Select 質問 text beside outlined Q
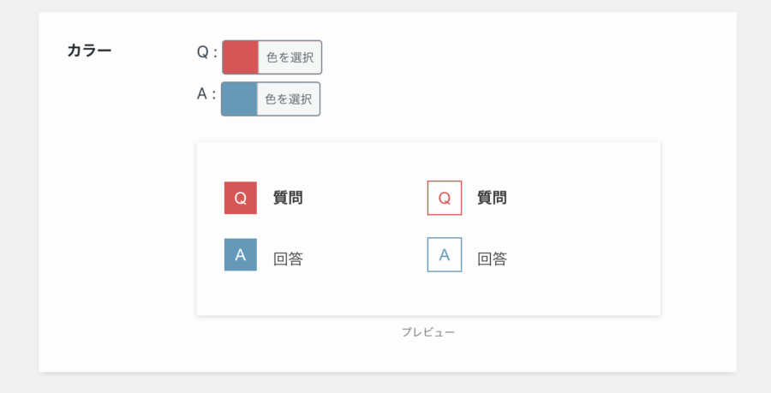771x393 pixels. click(x=493, y=198)
